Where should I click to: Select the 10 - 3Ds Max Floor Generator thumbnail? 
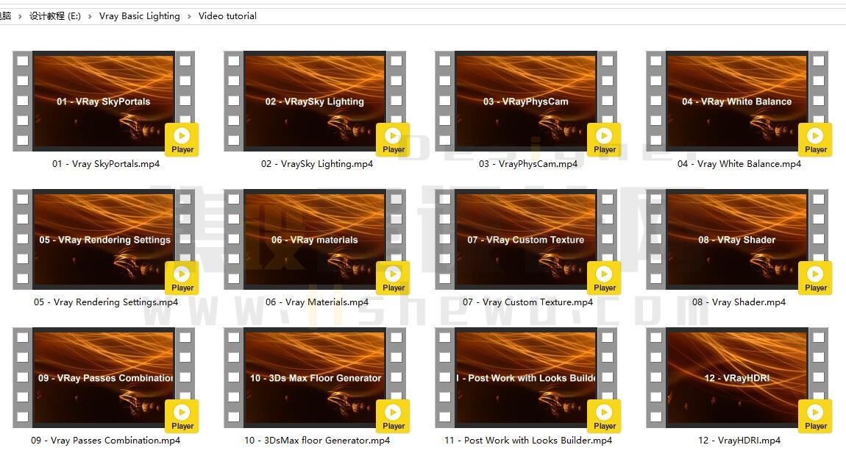tap(315, 377)
